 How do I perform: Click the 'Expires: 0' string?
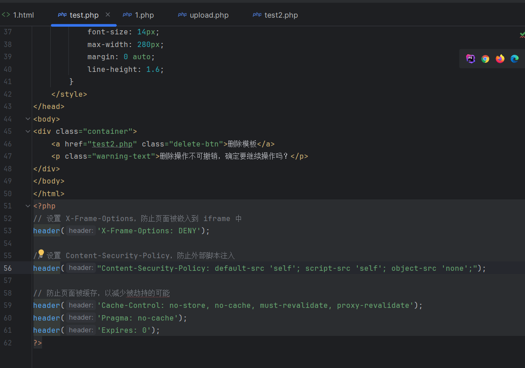point(124,330)
